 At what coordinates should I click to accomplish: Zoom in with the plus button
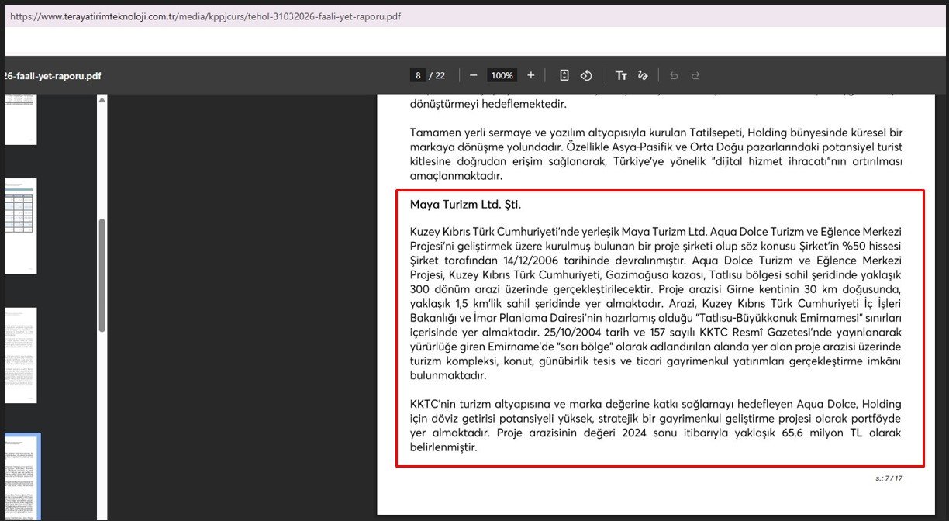point(530,75)
